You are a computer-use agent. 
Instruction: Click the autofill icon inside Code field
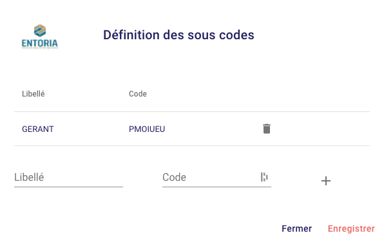tap(264, 177)
